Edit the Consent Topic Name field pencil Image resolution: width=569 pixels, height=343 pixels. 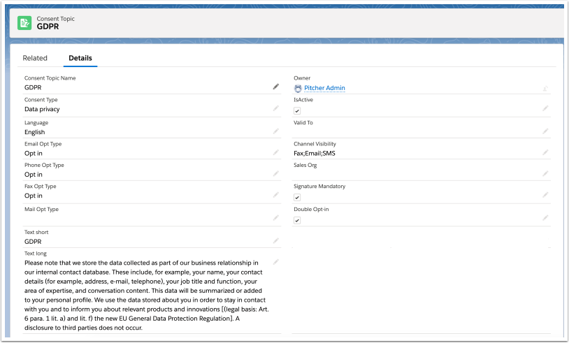[x=275, y=87]
